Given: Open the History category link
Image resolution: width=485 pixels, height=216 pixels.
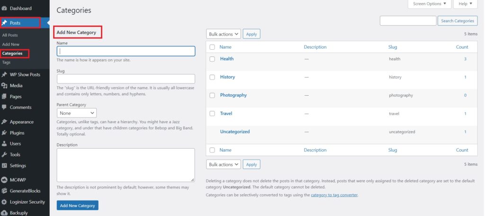Looking at the screenshot, I should coord(227,77).
